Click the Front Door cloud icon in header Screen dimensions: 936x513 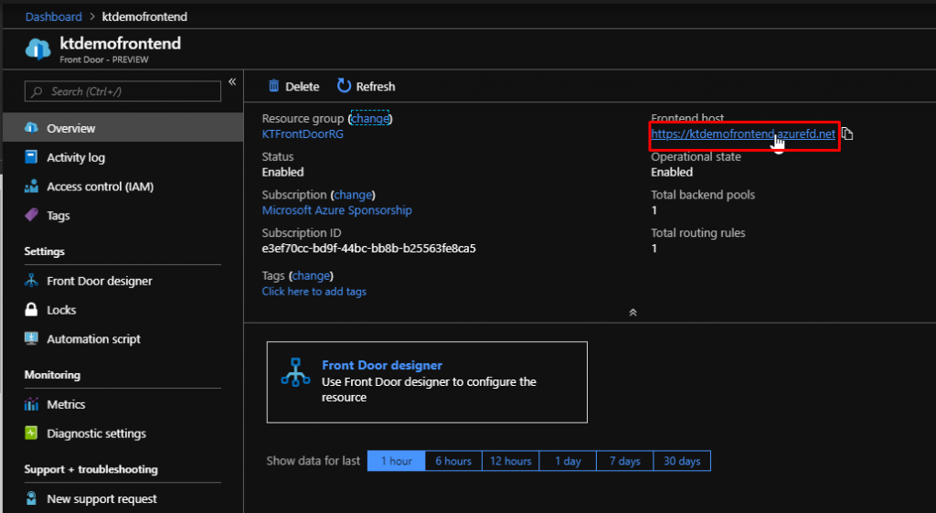(x=37, y=49)
